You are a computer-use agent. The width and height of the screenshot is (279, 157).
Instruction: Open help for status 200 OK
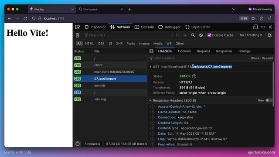pos(194,76)
